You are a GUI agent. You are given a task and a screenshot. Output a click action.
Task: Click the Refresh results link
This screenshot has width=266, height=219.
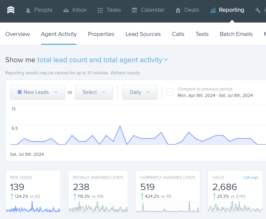point(126,73)
